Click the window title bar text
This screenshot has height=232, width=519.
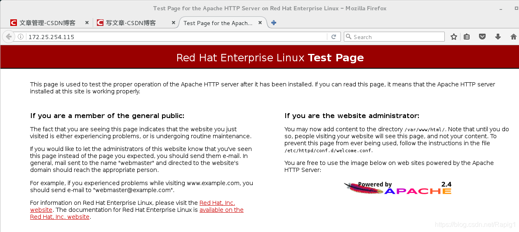pyautogui.click(x=270, y=8)
